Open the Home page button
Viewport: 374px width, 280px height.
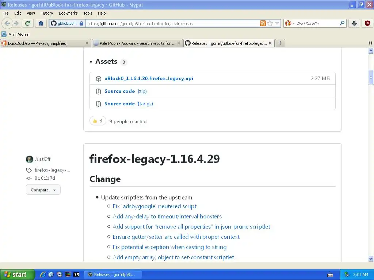[x=41, y=23]
